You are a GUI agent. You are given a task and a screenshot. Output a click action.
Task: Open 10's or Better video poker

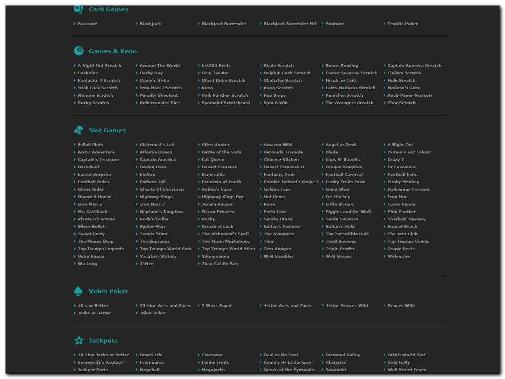93,306
